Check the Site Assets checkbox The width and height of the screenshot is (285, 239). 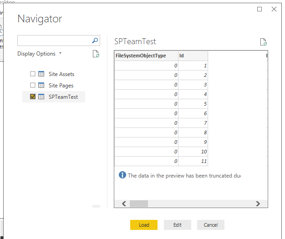tap(32, 74)
